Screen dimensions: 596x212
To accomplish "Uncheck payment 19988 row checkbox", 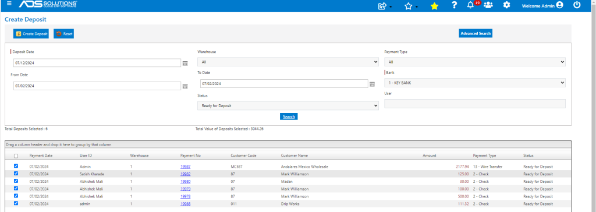I will 16,203.
